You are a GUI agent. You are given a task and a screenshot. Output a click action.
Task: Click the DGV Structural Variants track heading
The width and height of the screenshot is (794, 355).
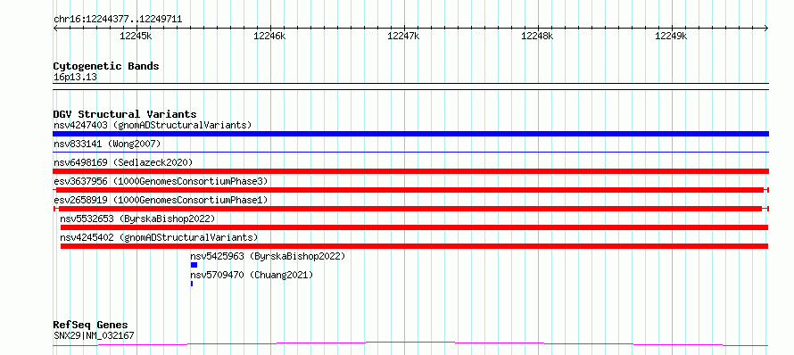(x=125, y=114)
